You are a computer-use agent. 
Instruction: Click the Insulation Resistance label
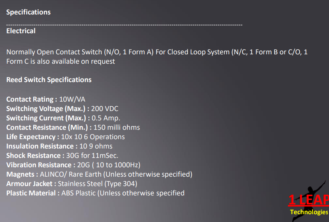pyautogui.click(x=40, y=146)
